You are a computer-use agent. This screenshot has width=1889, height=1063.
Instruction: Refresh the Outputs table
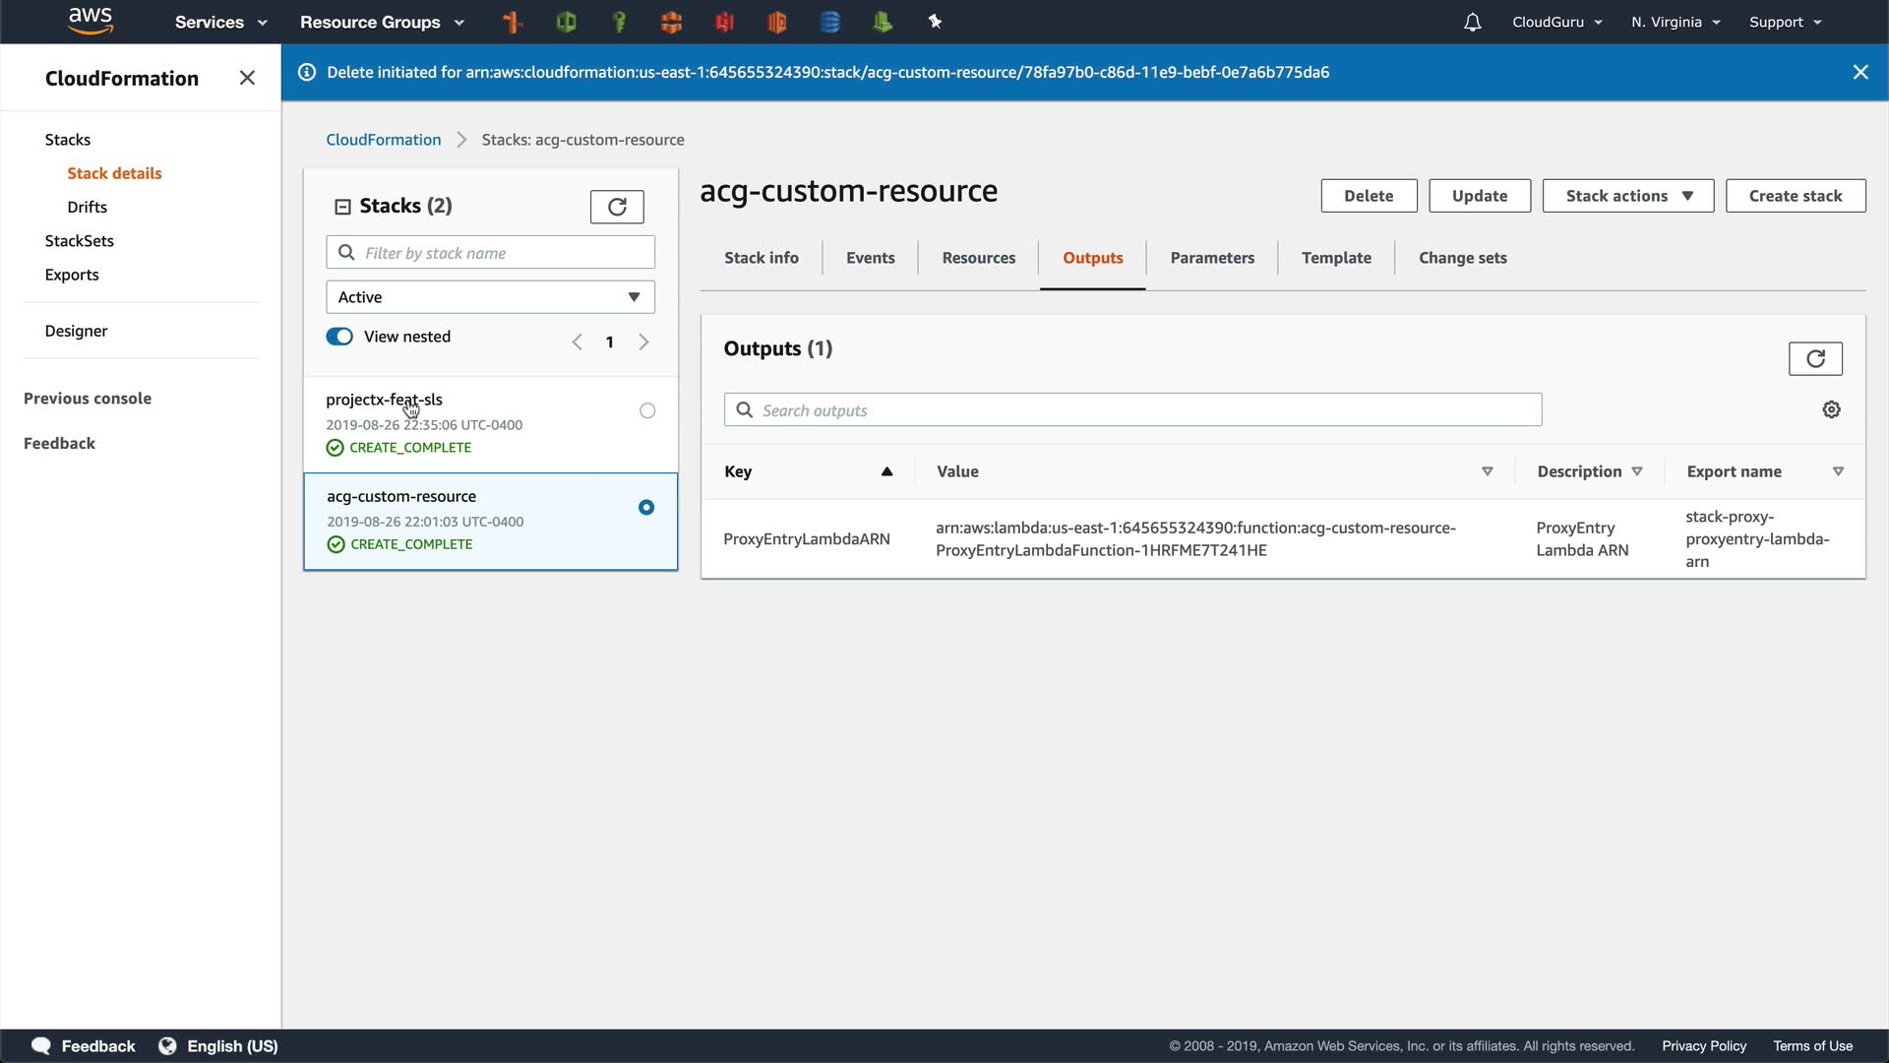pos(1814,358)
